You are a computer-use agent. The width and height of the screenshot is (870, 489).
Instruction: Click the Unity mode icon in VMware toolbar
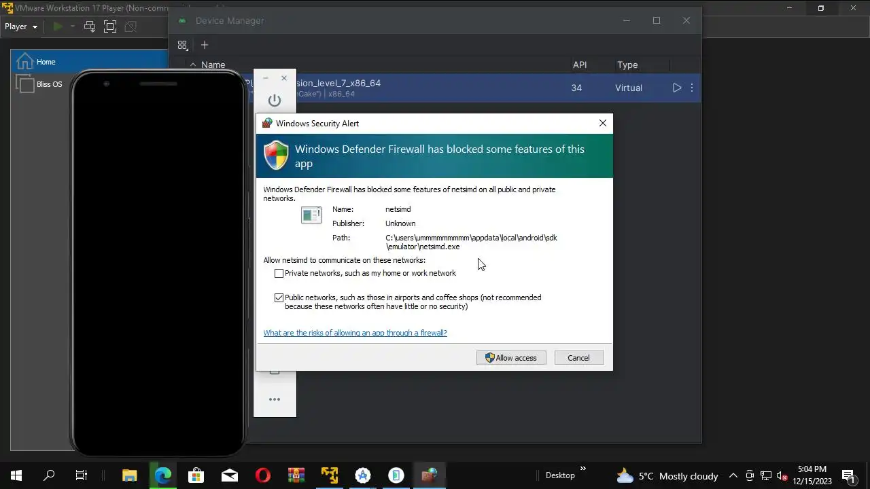pyautogui.click(x=130, y=26)
